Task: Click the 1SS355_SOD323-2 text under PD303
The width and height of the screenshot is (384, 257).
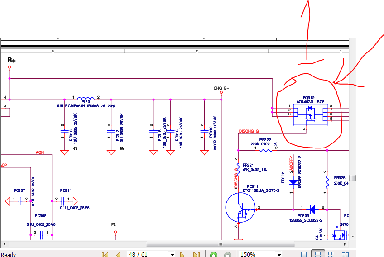Action: pos(306,220)
